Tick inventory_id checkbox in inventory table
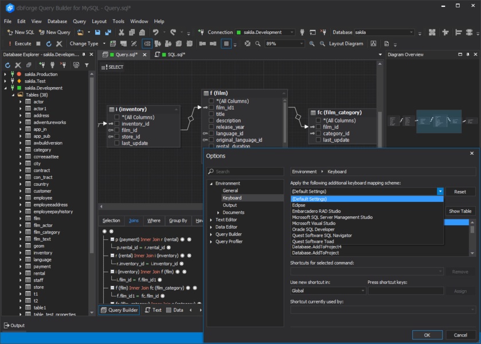481x344 pixels. 117,124
